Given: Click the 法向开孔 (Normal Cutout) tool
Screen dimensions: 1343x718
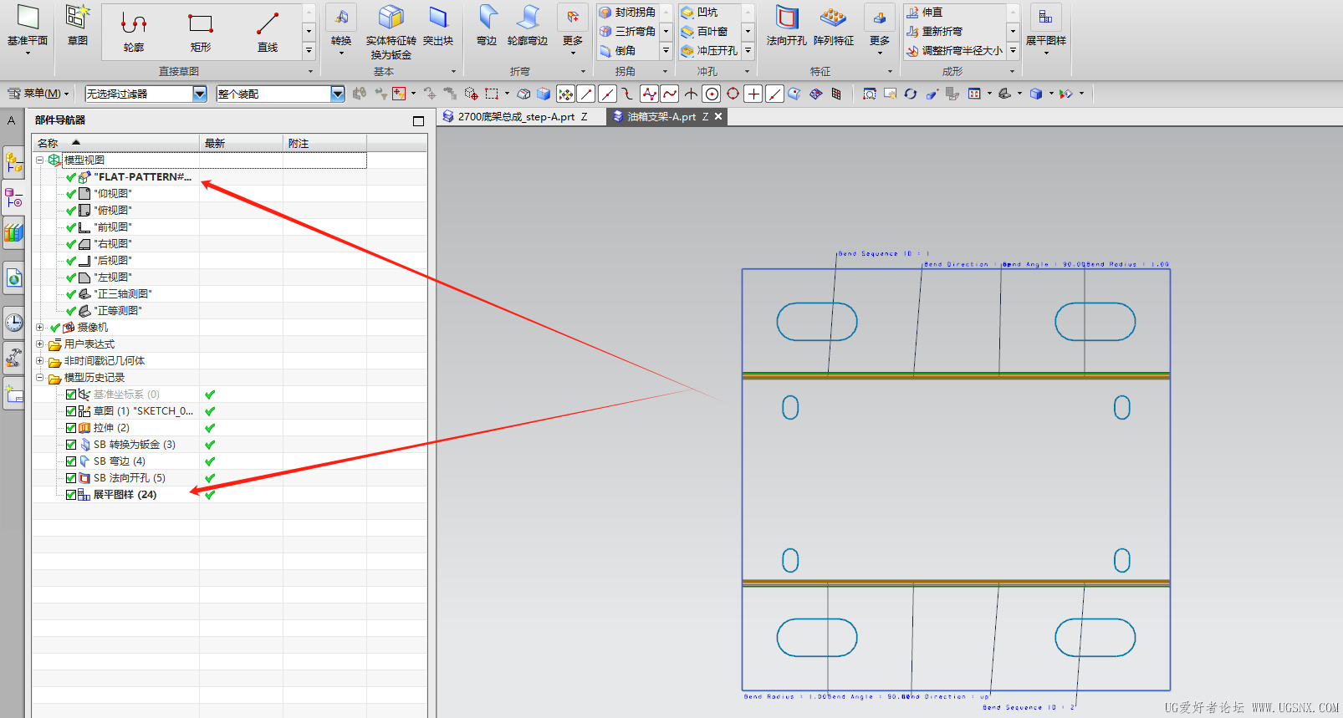Looking at the screenshot, I should 787,26.
